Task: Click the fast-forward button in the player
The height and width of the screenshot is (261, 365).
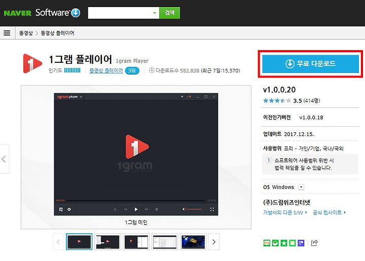Action: coord(146,209)
